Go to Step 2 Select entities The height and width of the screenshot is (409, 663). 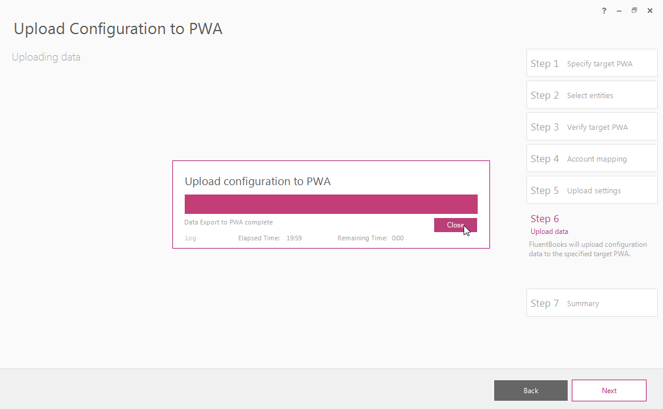click(x=592, y=95)
